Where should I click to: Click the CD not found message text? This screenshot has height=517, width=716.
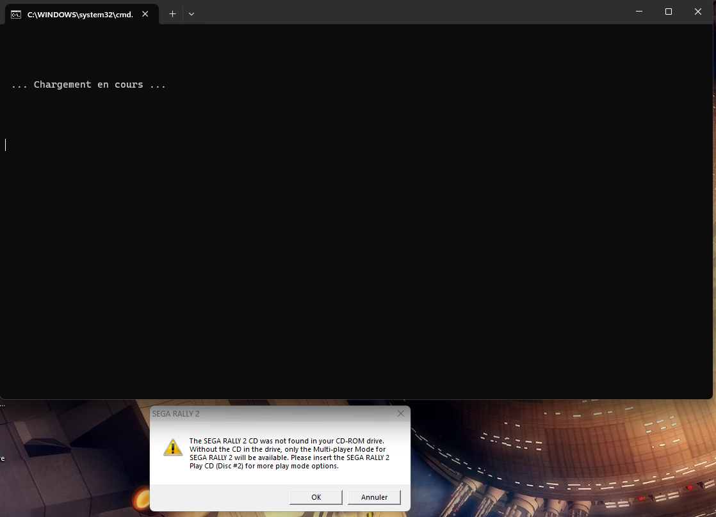pos(289,453)
